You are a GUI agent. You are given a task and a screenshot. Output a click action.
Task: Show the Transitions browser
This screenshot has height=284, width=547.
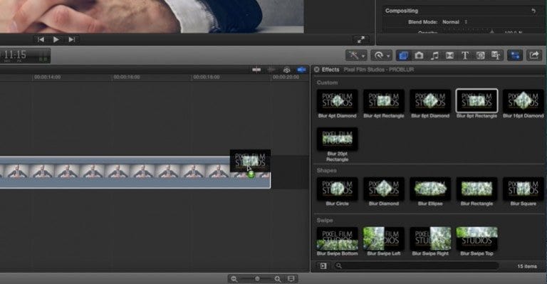pos(449,56)
